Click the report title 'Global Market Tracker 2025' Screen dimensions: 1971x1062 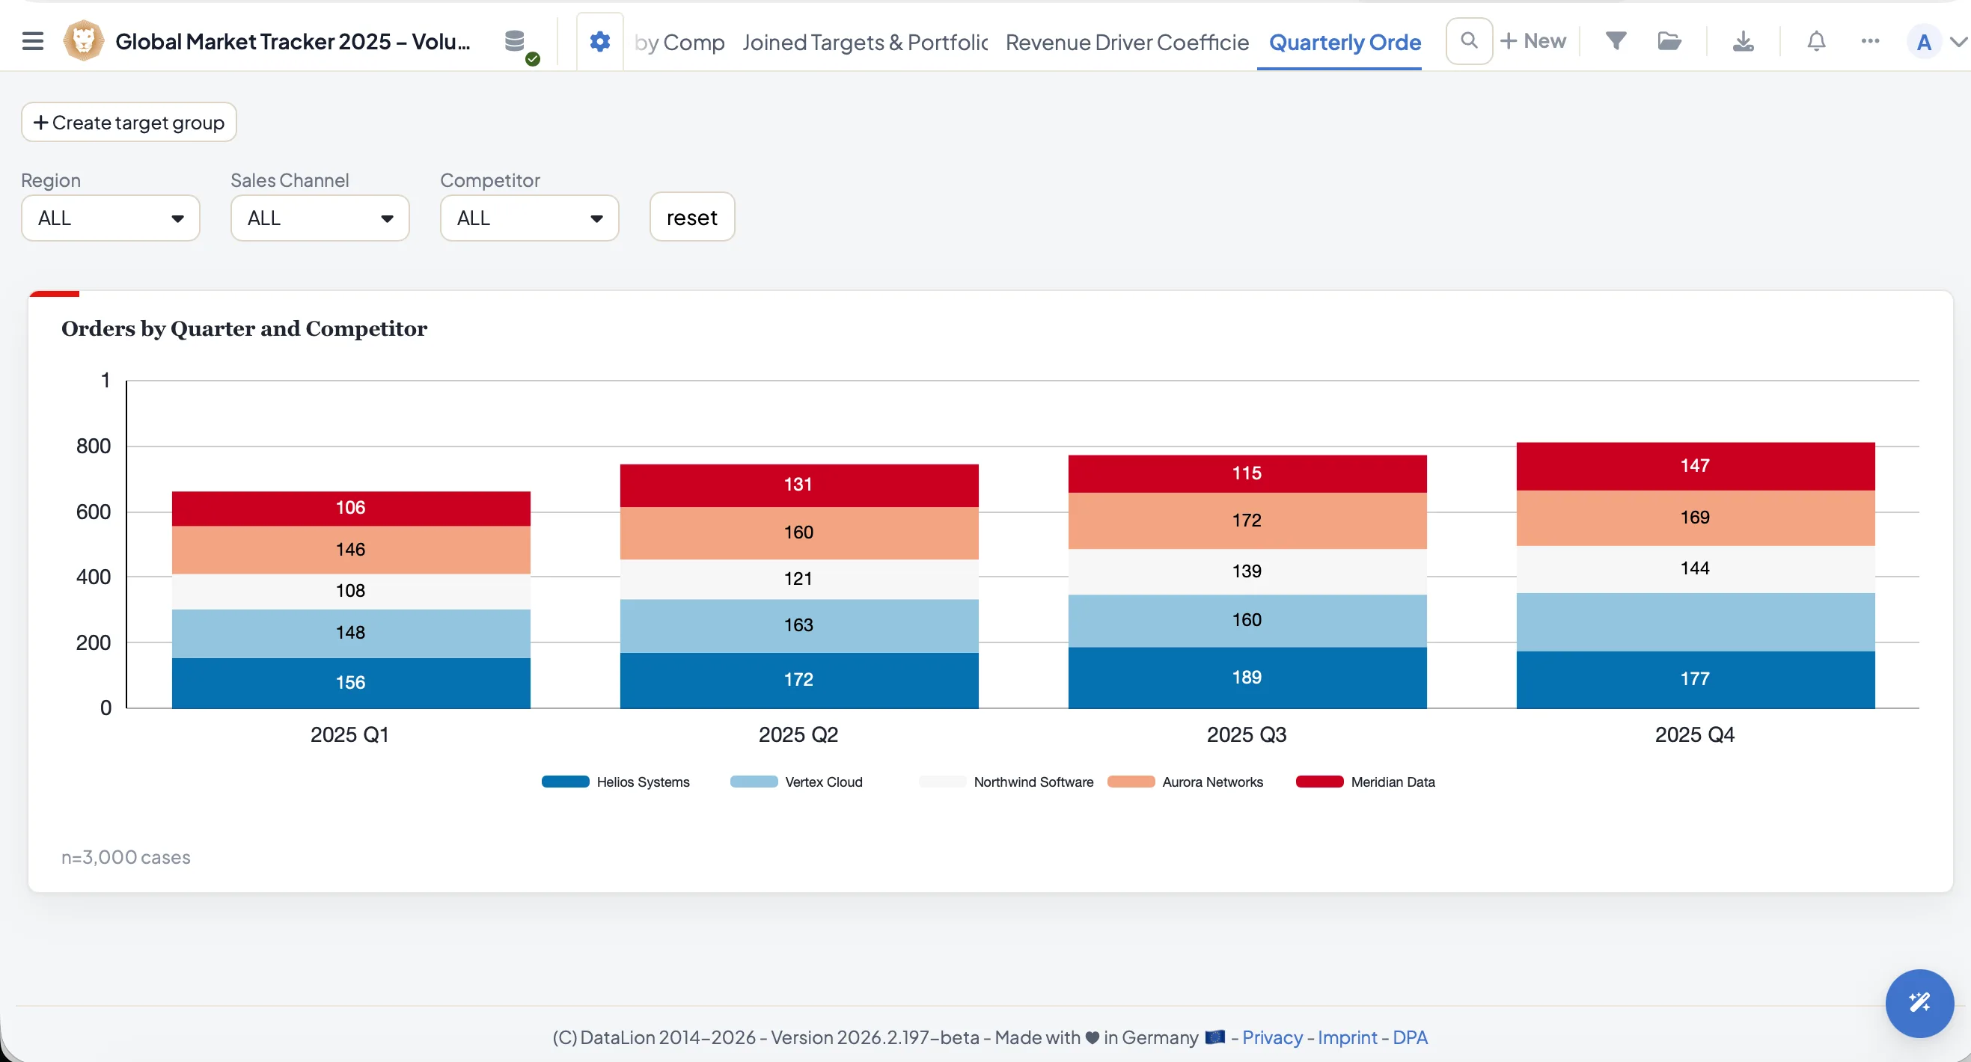293,41
